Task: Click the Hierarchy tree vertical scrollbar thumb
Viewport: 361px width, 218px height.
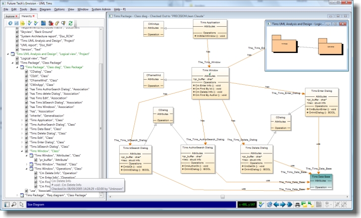Action: tap(101, 128)
